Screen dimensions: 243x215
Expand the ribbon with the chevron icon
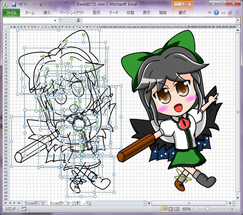(x=210, y=13)
